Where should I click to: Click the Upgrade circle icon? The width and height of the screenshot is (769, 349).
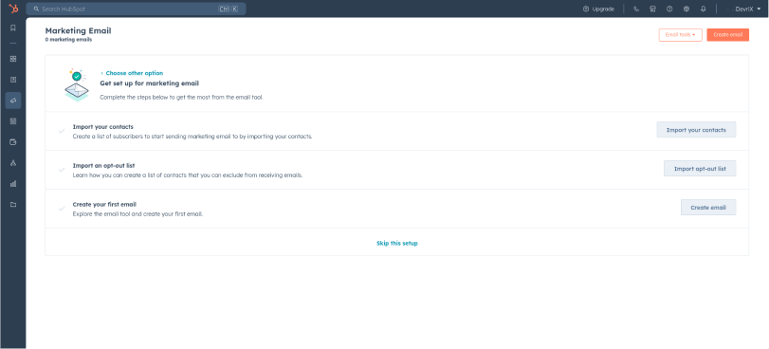[586, 9]
